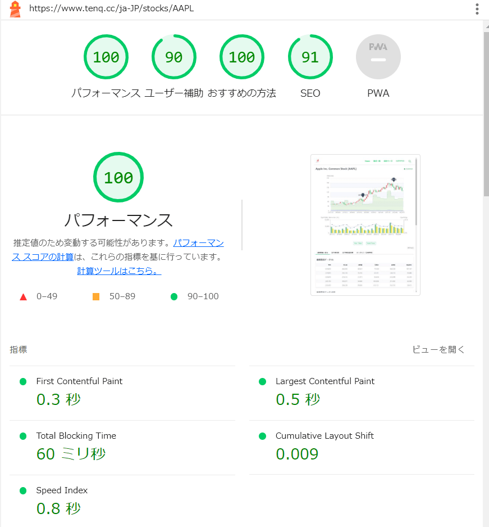
Task: Click the vertical scrollbar thumb
Action: coord(486,114)
